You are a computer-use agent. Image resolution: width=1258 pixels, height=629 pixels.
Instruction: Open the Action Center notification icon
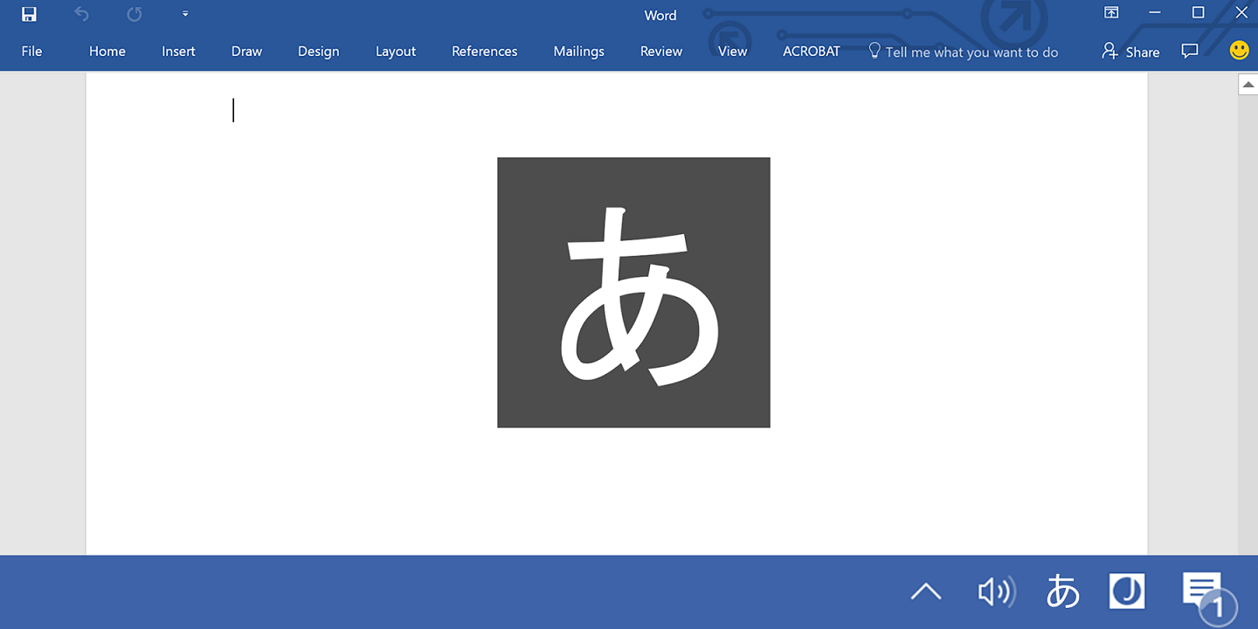[x=1204, y=592]
